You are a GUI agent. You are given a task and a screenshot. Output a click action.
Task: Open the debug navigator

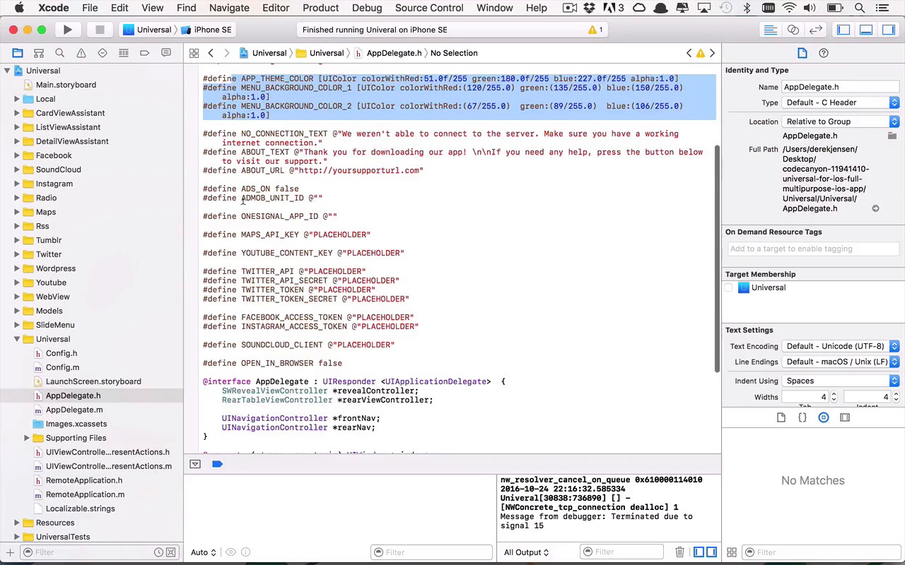[x=124, y=53]
